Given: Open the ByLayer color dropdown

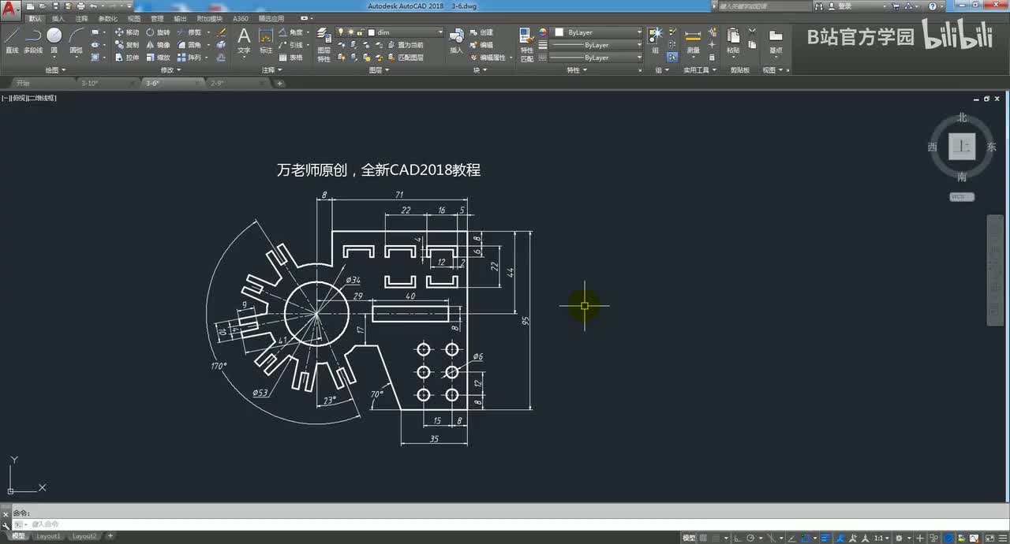Looking at the screenshot, I should [597, 32].
